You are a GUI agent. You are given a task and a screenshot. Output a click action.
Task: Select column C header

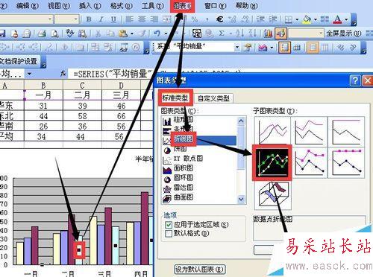click(x=82, y=86)
